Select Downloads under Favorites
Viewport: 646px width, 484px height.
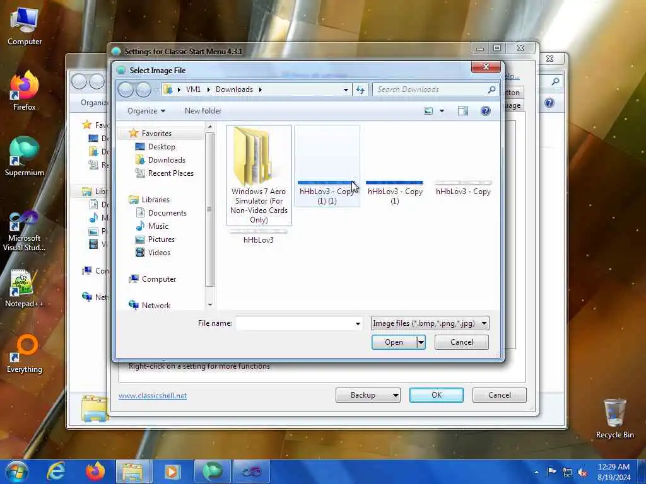(166, 159)
